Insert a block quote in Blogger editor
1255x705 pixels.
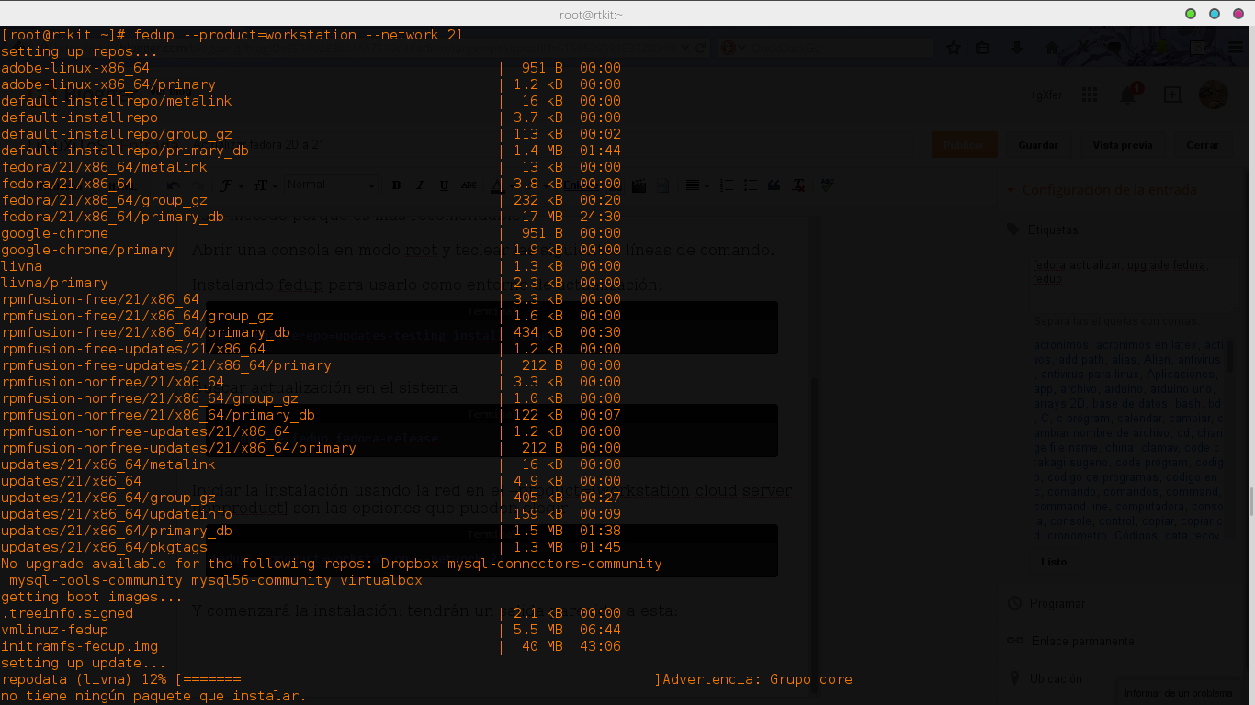[x=774, y=185]
